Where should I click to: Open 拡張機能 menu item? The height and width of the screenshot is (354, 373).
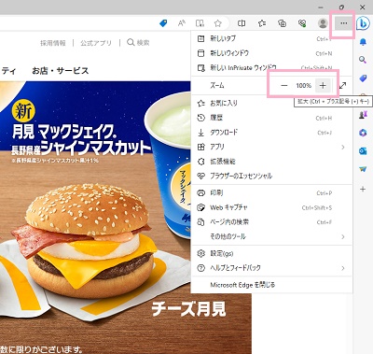pyautogui.click(x=271, y=162)
